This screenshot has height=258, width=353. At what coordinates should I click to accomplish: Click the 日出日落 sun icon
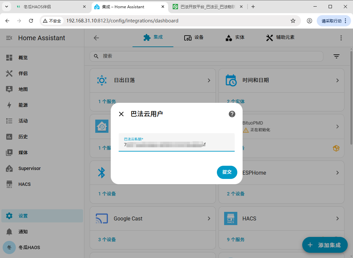click(102, 80)
